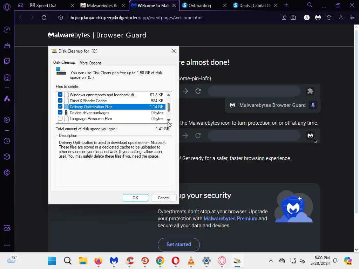Image resolution: width=359 pixels, height=269 pixels.
Task: Open the Windows Start menu
Action: (x=52, y=261)
